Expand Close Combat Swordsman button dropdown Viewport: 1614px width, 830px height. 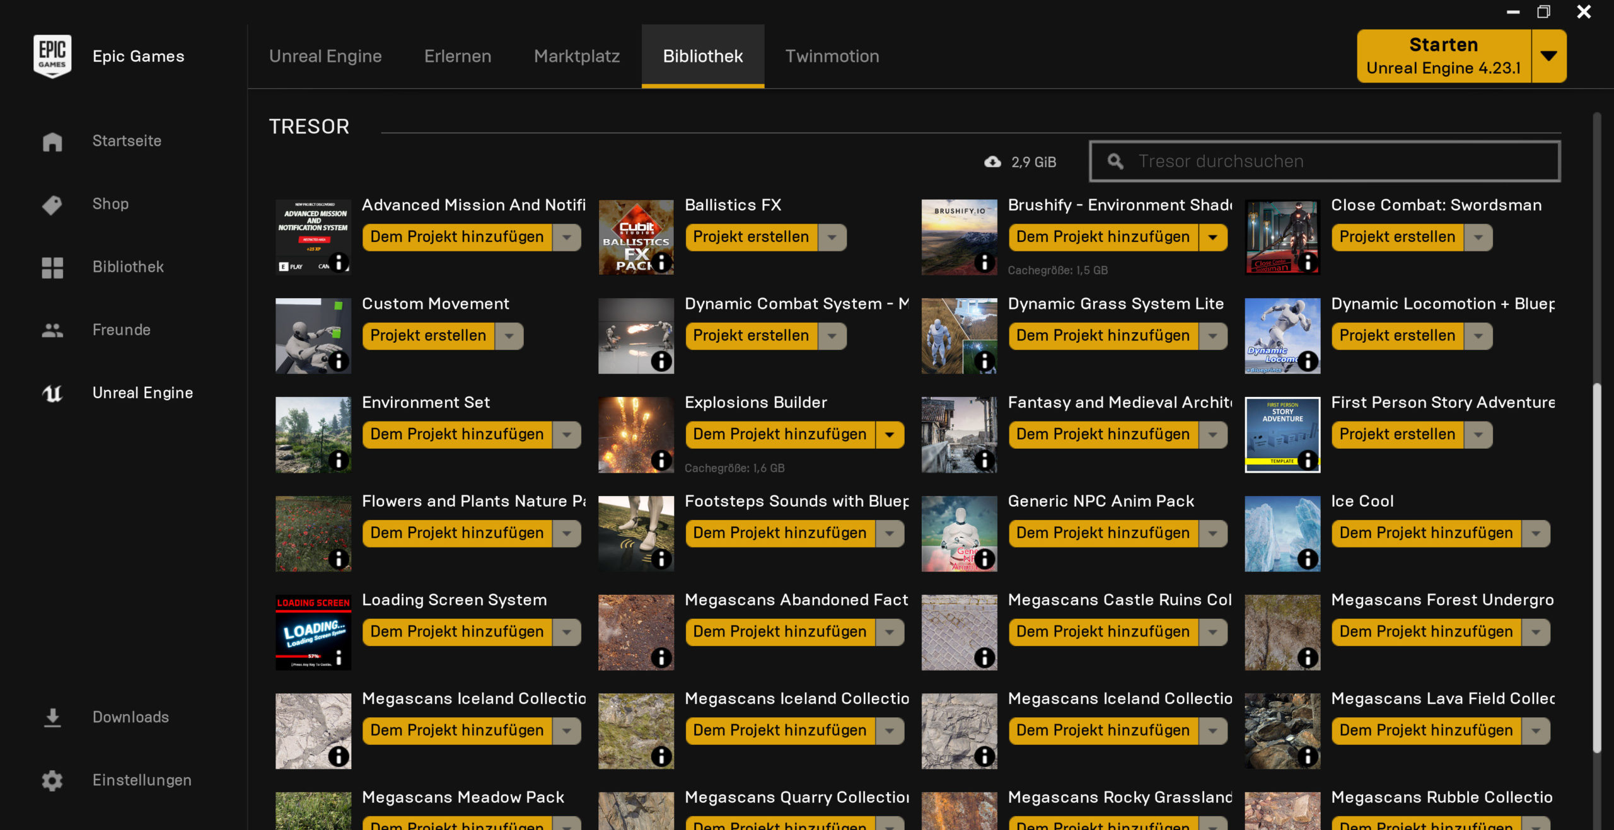(1478, 238)
